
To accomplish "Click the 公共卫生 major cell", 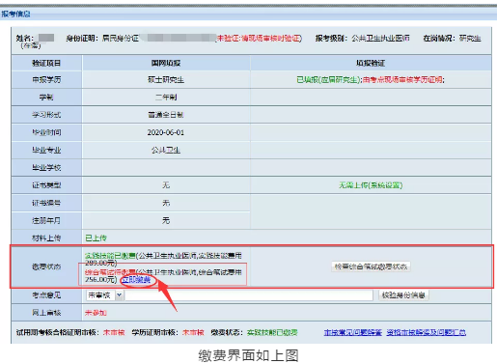I will [x=166, y=150].
